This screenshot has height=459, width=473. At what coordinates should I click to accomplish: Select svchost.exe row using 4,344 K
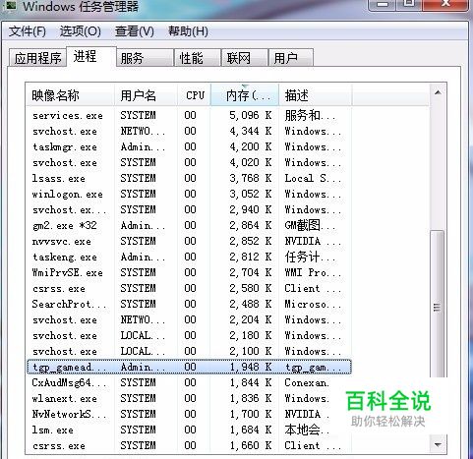[x=189, y=131]
